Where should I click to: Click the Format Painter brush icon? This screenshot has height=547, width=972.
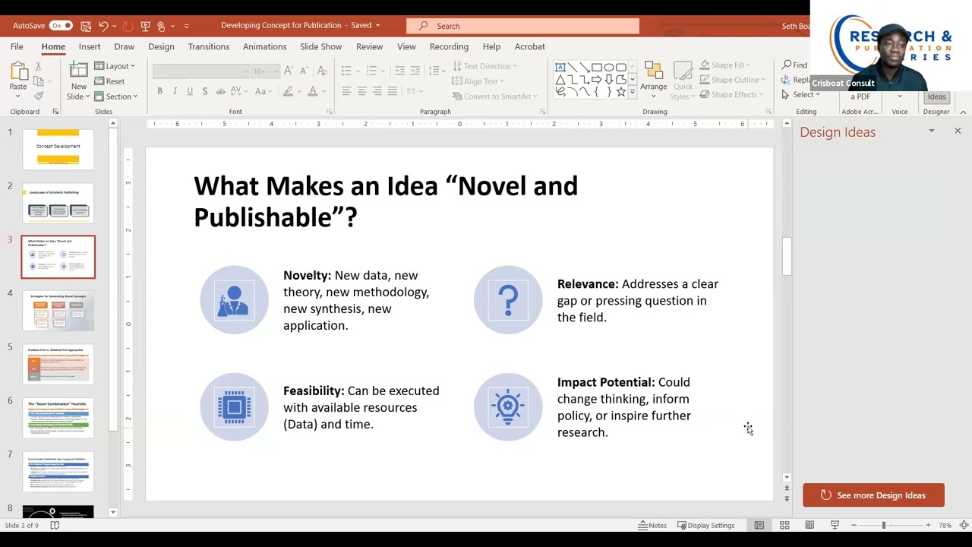coord(38,95)
